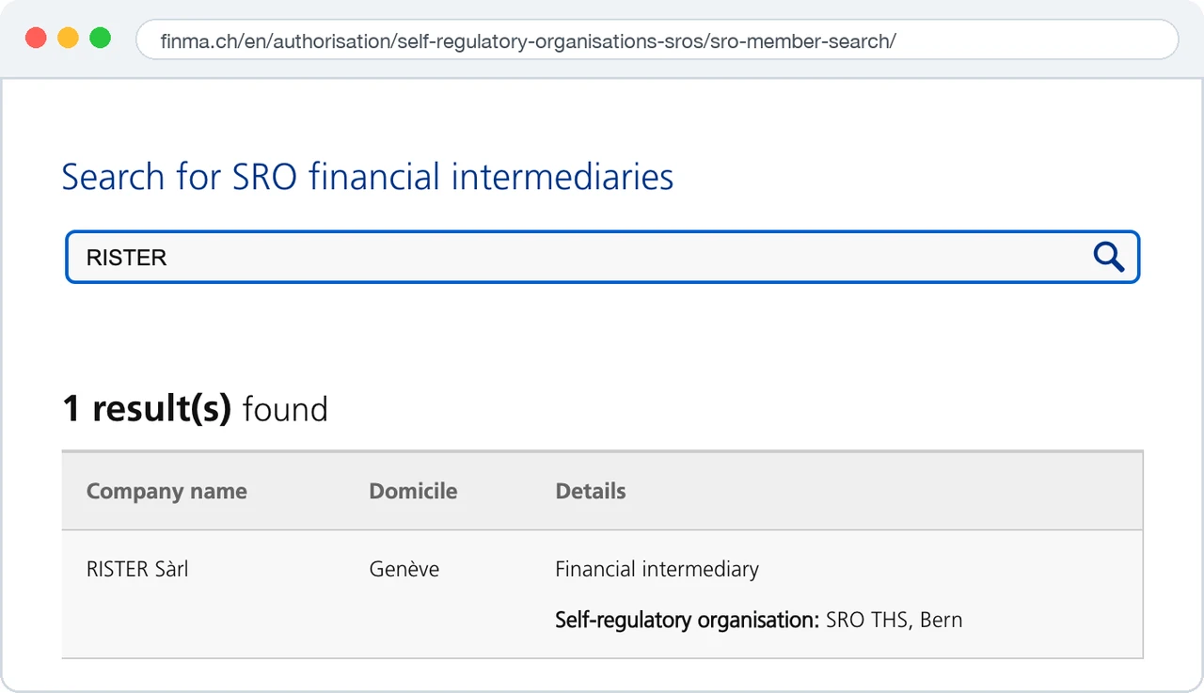The image size is (1204, 693).
Task: Click the "1 result(s) found" heading
Action: click(x=195, y=409)
